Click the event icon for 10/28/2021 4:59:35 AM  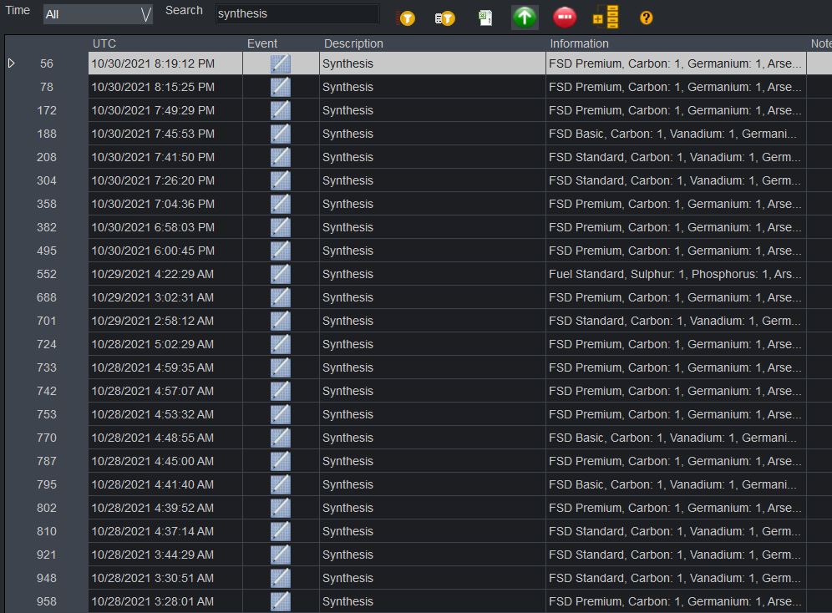pyautogui.click(x=280, y=367)
